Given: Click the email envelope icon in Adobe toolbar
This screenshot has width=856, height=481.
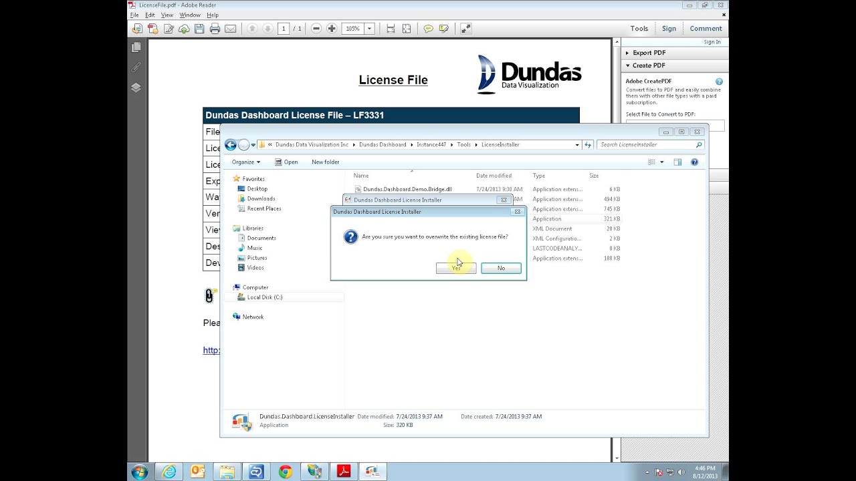Looking at the screenshot, I should click(230, 29).
